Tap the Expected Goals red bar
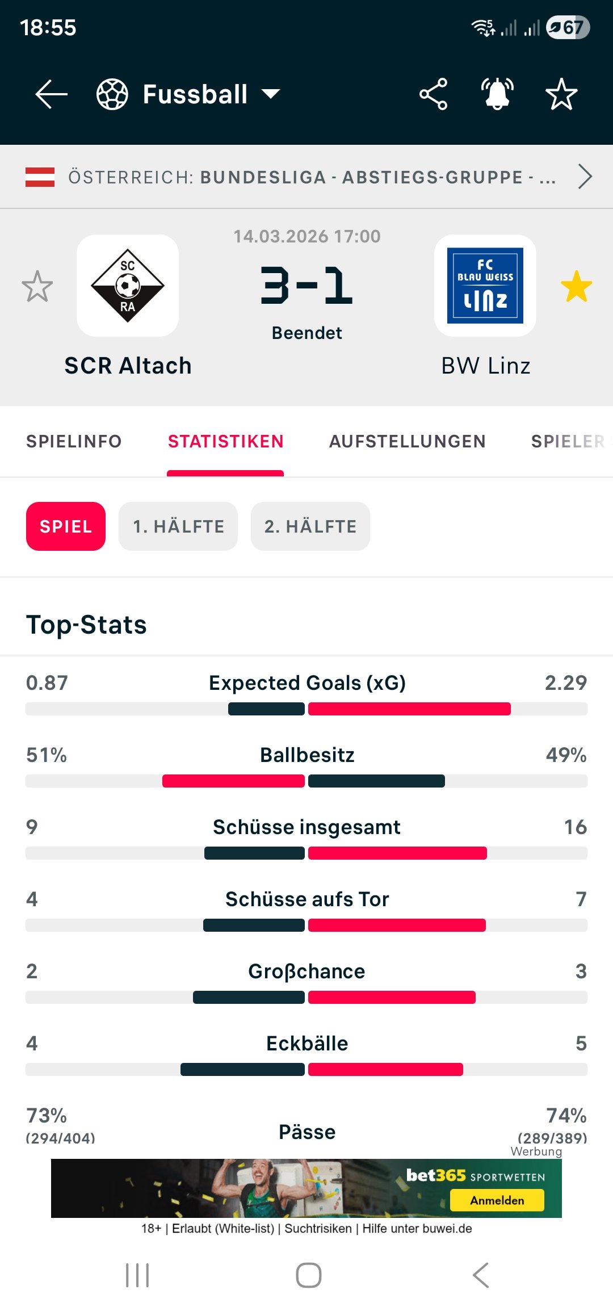 (x=409, y=709)
